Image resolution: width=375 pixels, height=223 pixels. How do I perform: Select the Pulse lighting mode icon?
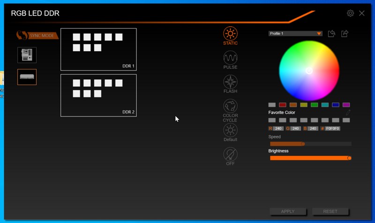(x=230, y=58)
